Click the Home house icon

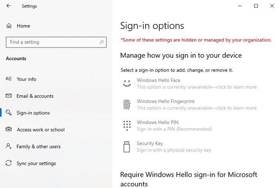(9, 26)
